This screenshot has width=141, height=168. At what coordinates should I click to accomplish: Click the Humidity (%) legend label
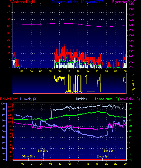(x=29, y=99)
